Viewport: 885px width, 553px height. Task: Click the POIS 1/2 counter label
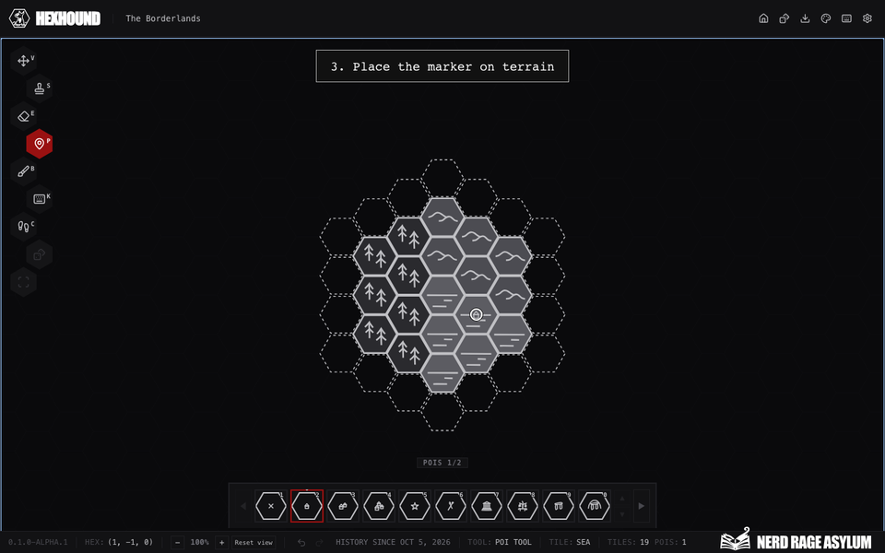coord(442,463)
